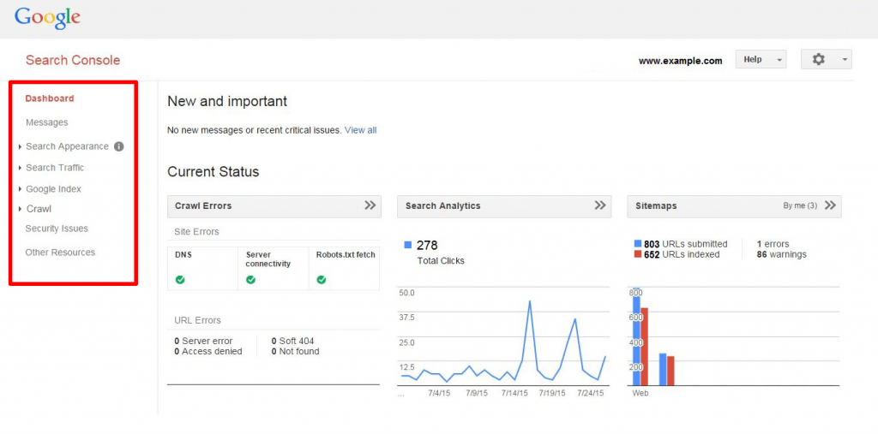Screen dimensions: 878x434
Task: Open Sitemaps via double-chevron icon
Action: pos(830,205)
